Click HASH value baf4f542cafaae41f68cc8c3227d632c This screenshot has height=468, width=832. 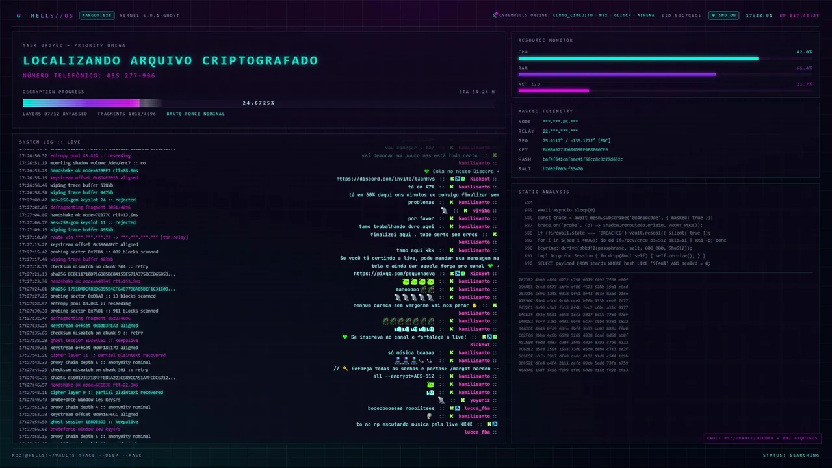582,159
